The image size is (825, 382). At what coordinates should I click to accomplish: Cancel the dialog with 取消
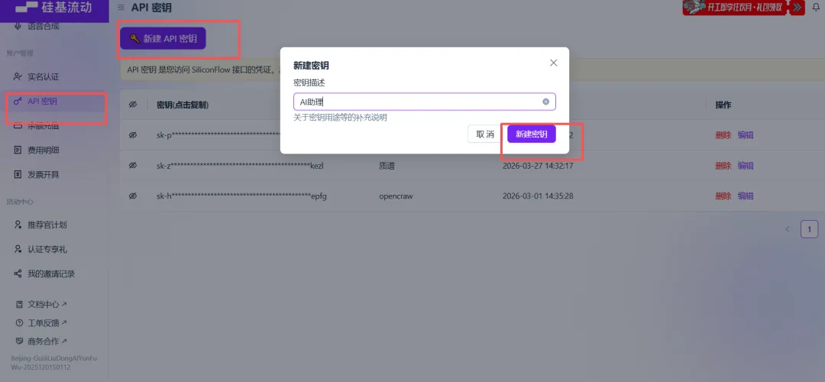click(x=485, y=134)
